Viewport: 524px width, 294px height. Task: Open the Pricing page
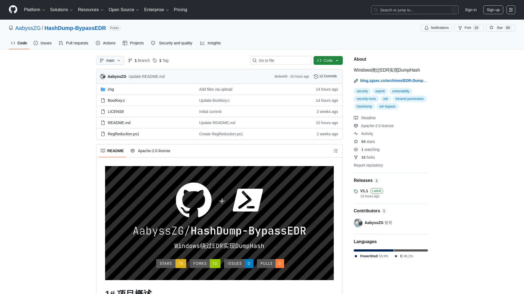point(180,10)
